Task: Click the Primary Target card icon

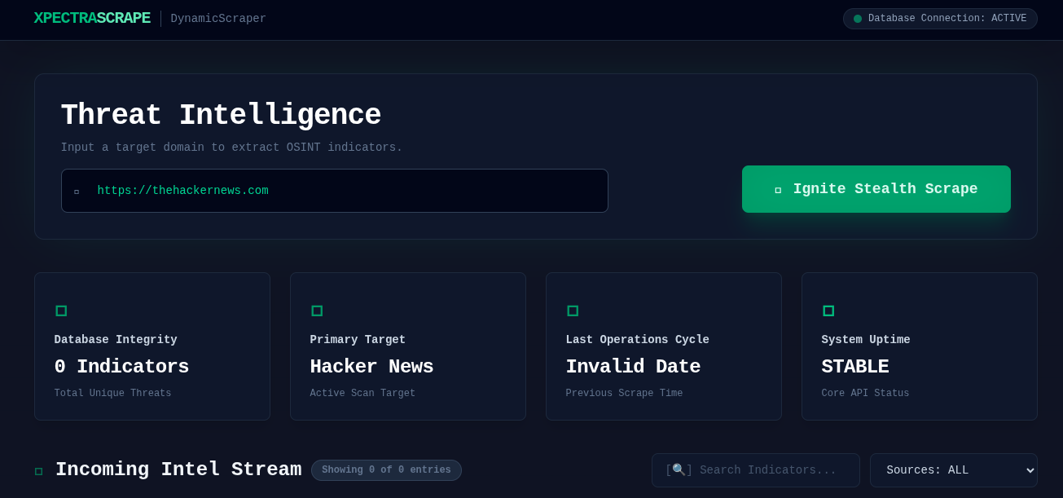Action: 317,311
